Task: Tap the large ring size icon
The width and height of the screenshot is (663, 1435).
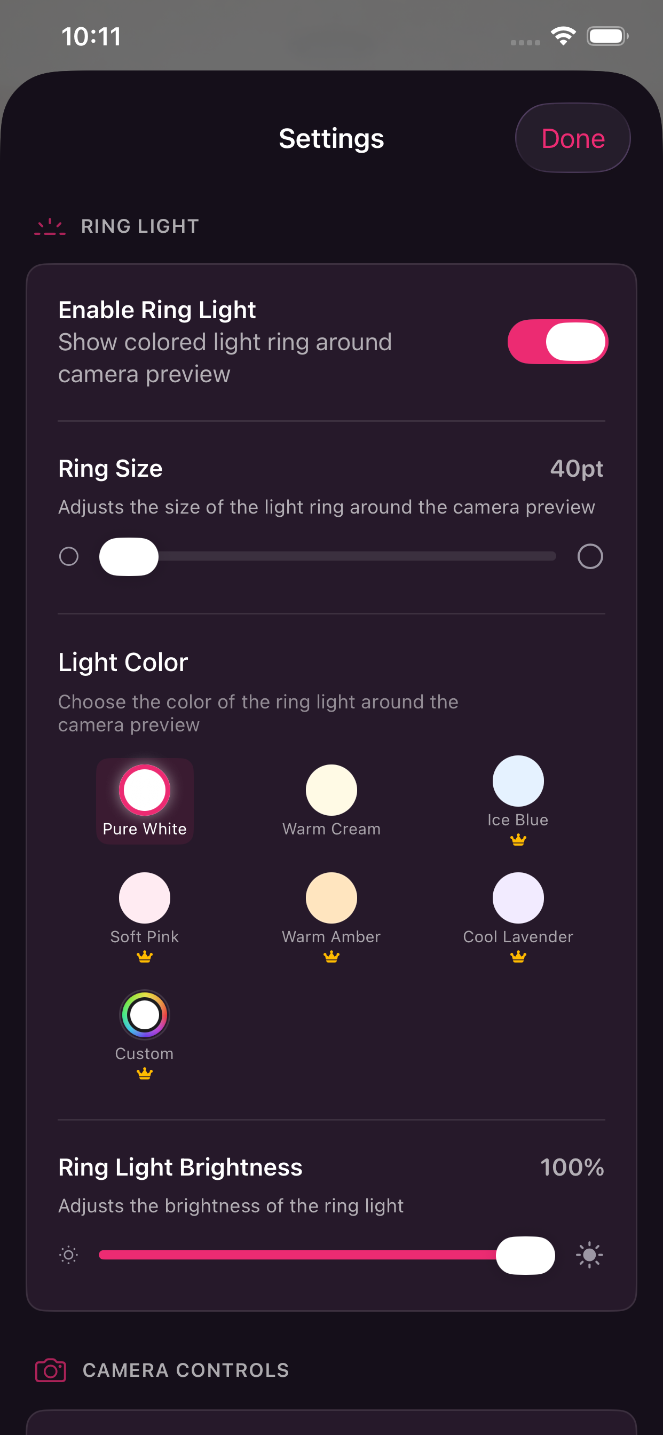Action: 589,556
